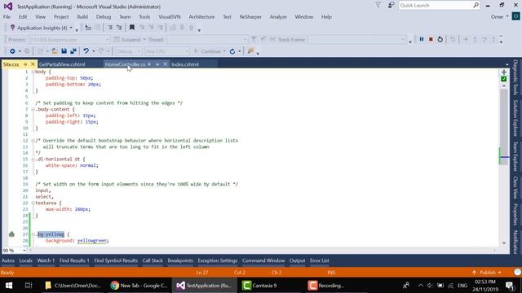Viewport: 522px width, 293px height.
Task: Open the Call Stack tab
Action: [153, 260]
